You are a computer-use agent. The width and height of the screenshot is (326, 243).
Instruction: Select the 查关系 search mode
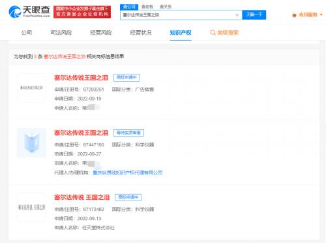pyautogui.click(x=166, y=7)
